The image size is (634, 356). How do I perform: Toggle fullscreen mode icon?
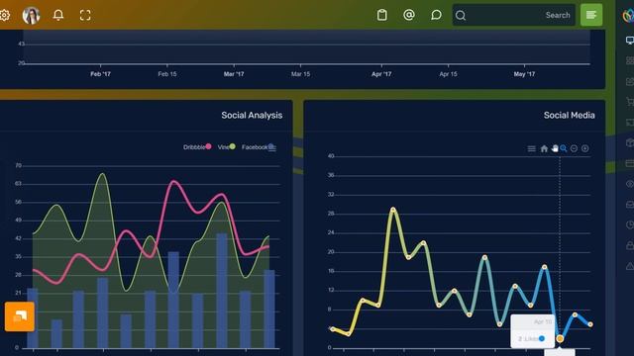click(85, 16)
